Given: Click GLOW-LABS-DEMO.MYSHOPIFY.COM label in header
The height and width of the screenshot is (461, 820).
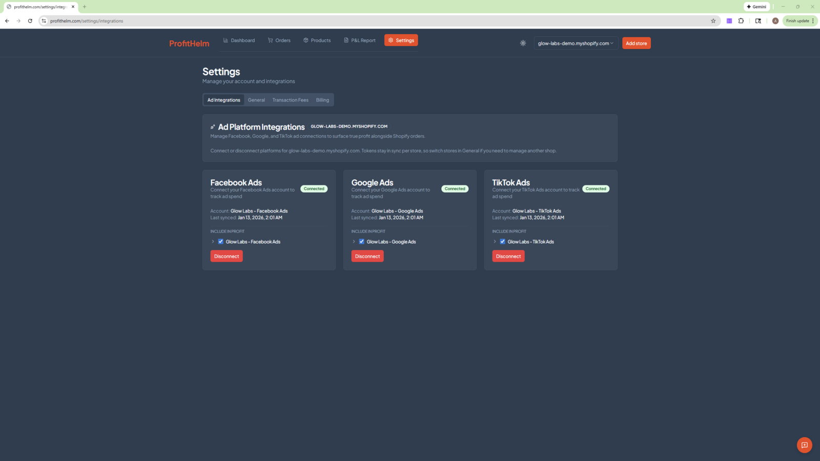Looking at the screenshot, I should pyautogui.click(x=349, y=127).
